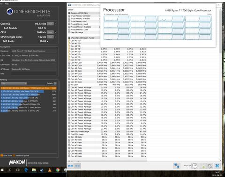Click the first CPU core utilization graph

click(117, 19)
